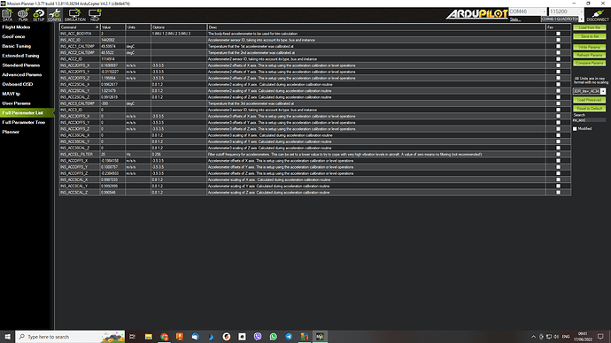Click Compare Params button

click(589, 63)
